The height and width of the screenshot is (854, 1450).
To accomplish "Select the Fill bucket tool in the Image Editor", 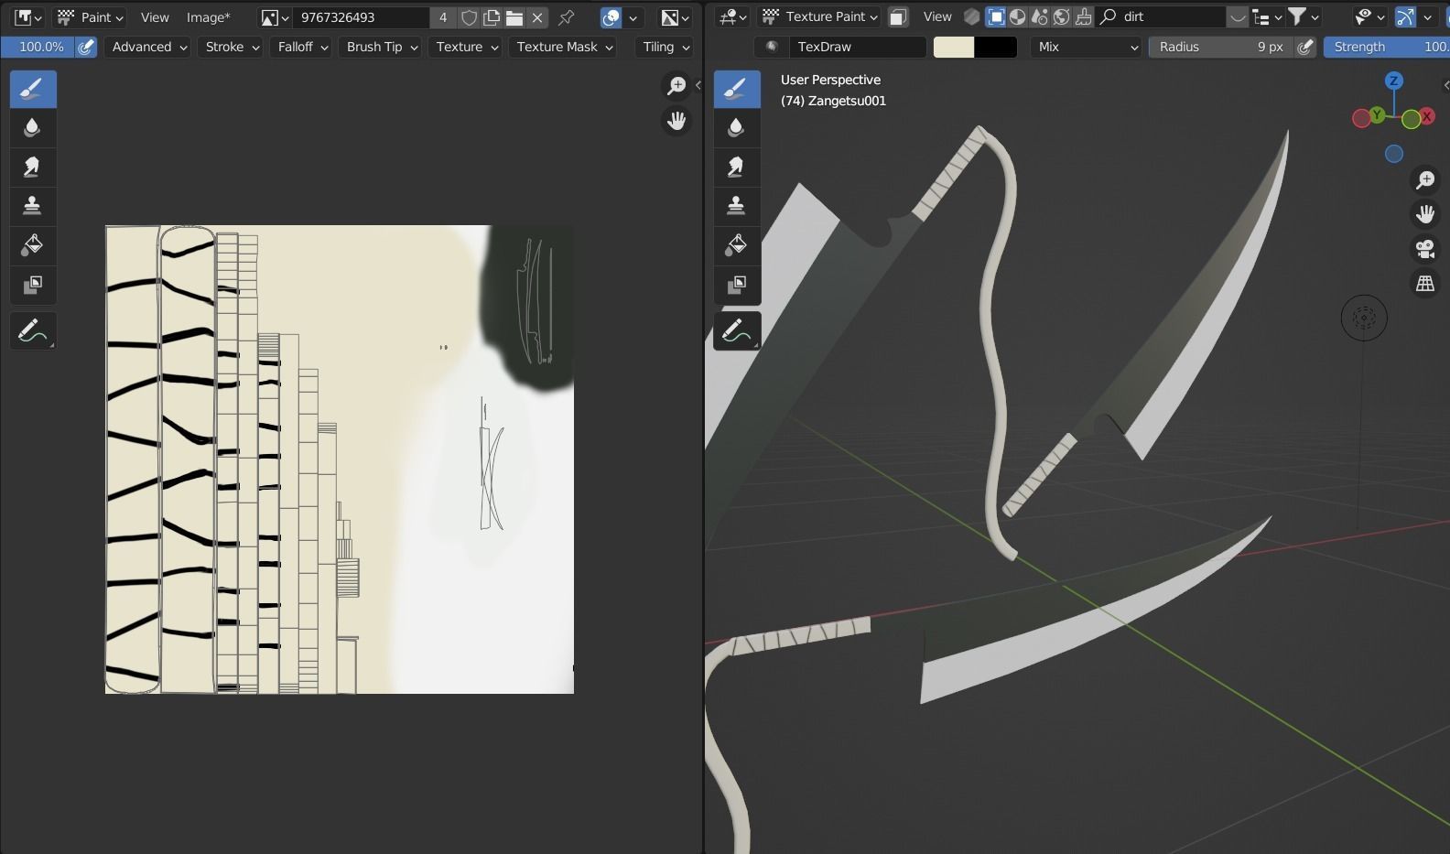I will tap(33, 245).
